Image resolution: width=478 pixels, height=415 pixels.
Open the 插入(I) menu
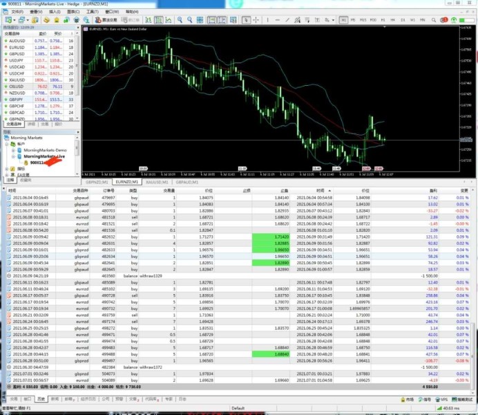55,12
